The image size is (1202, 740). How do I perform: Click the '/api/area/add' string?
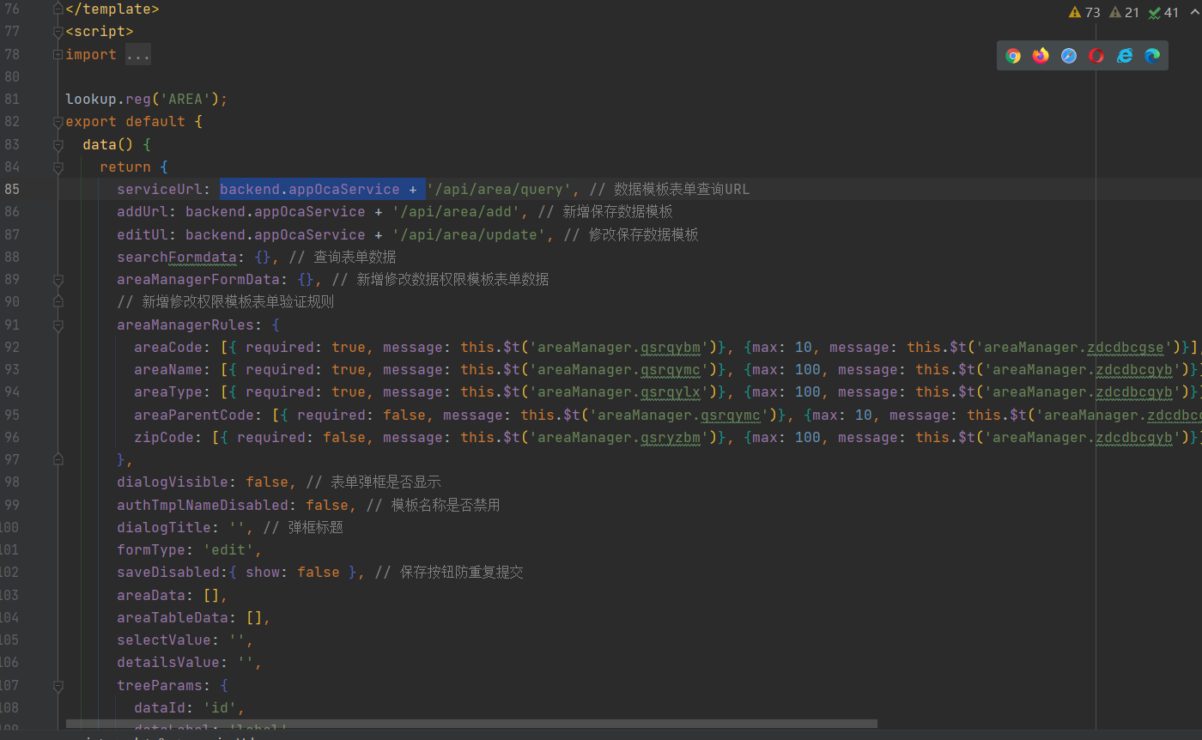456,211
